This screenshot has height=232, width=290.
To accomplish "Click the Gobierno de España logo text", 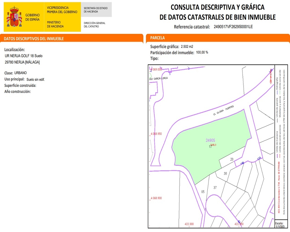I will 32,17.
